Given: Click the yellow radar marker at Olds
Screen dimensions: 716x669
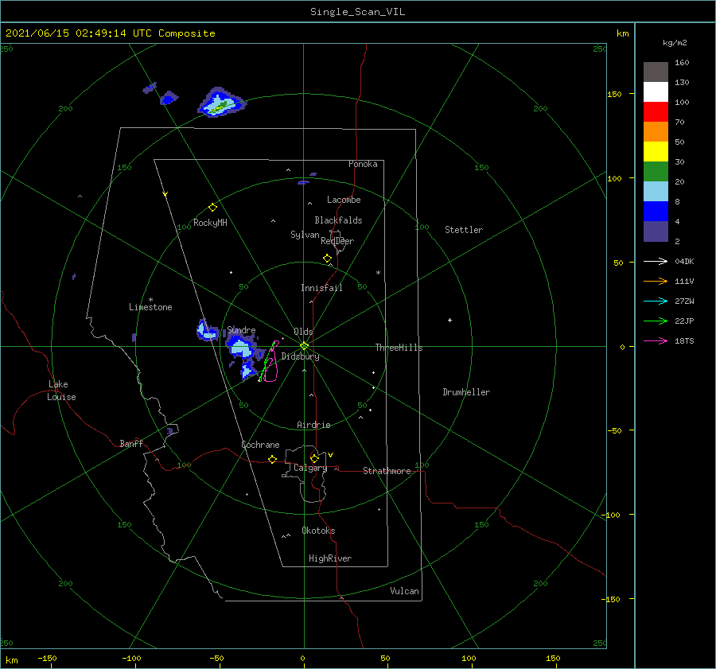Looking at the screenshot, I should tap(304, 346).
